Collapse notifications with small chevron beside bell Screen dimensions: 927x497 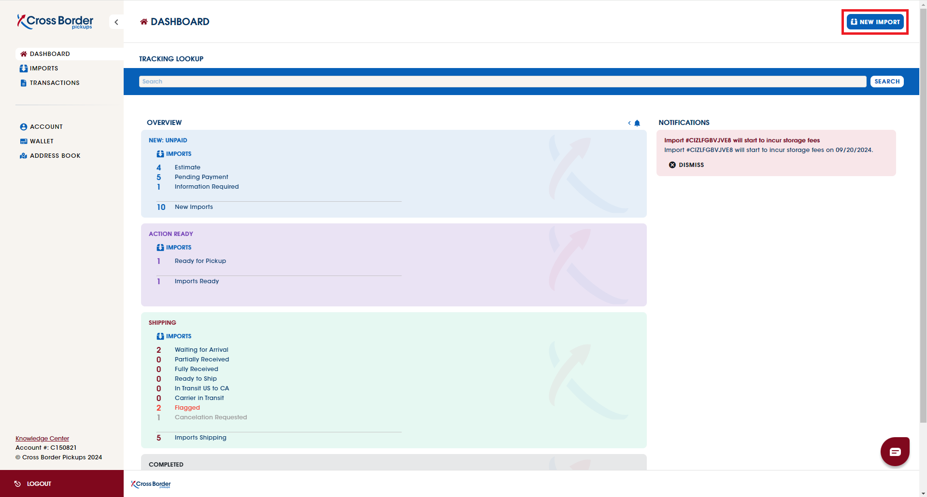click(629, 123)
